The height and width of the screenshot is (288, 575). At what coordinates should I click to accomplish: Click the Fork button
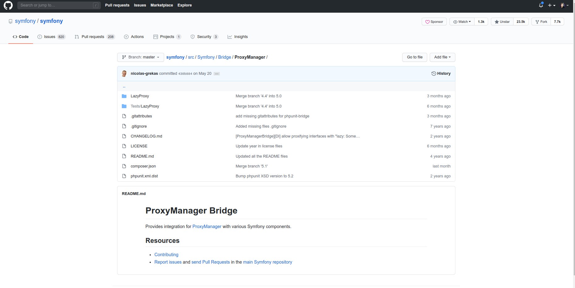pos(541,22)
